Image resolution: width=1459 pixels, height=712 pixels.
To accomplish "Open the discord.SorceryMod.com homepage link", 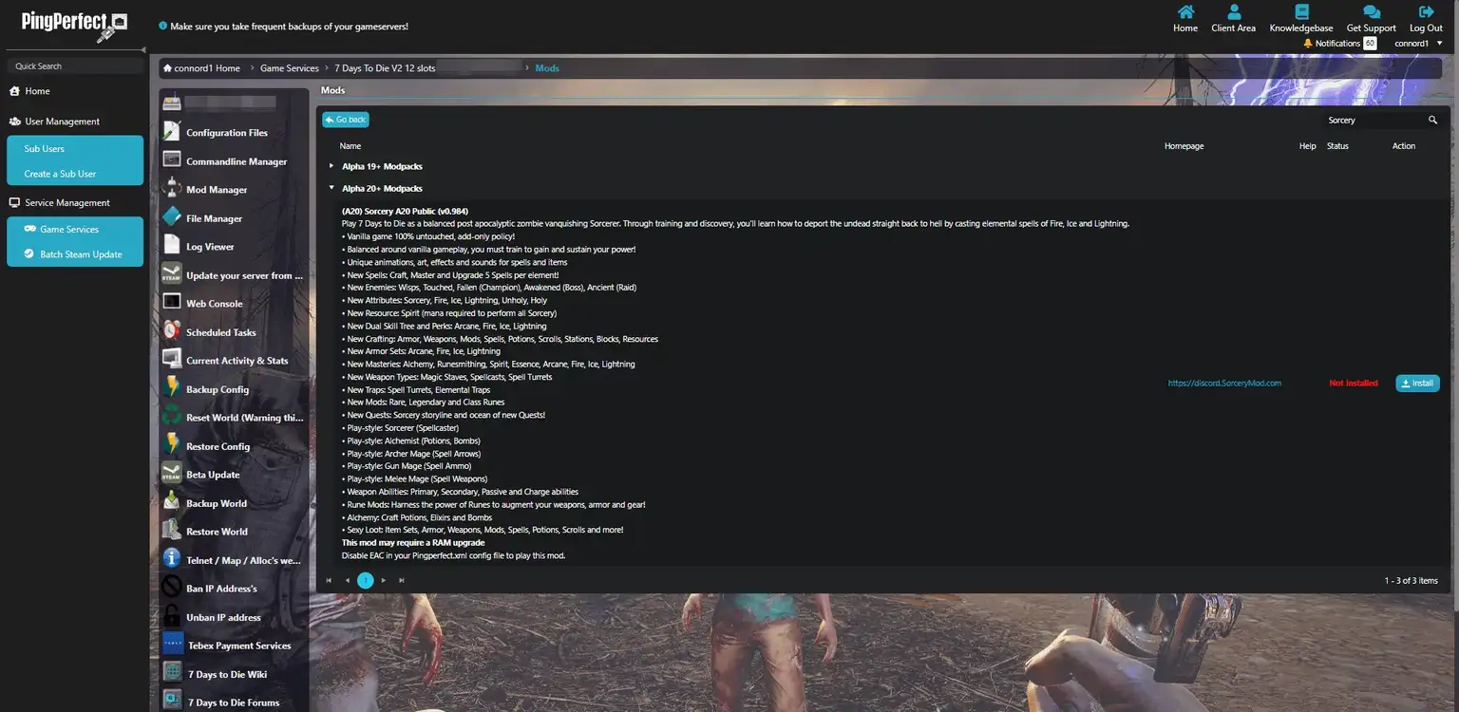I will tap(1224, 384).
